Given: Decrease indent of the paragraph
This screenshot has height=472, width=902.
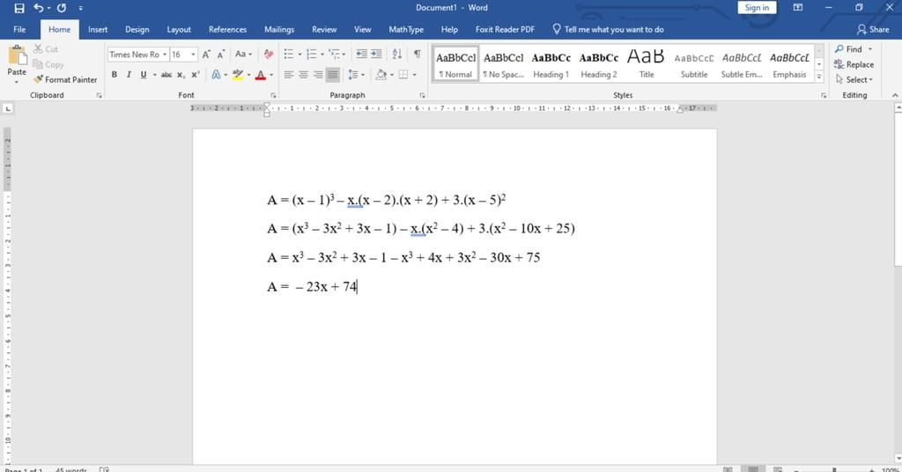Looking at the screenshot, I should pyautogui.click(x=361, y=54).
